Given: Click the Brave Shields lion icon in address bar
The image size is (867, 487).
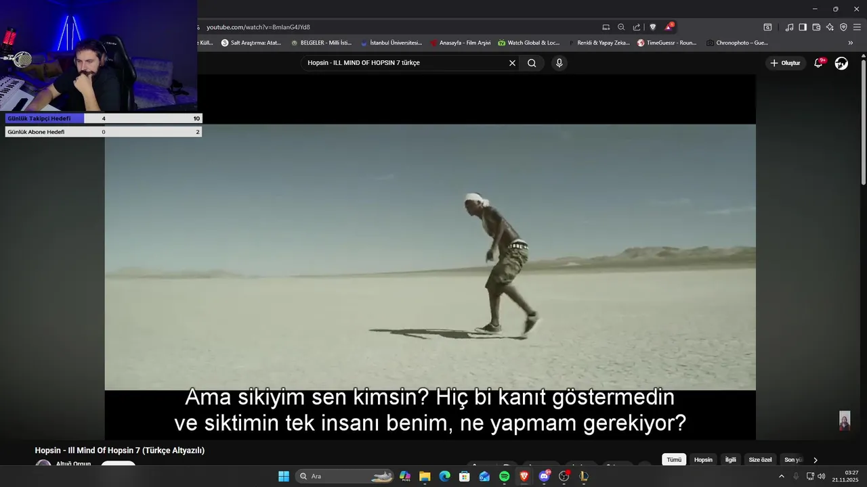Looking at the screenshot, I should click(x=653, y=27).
